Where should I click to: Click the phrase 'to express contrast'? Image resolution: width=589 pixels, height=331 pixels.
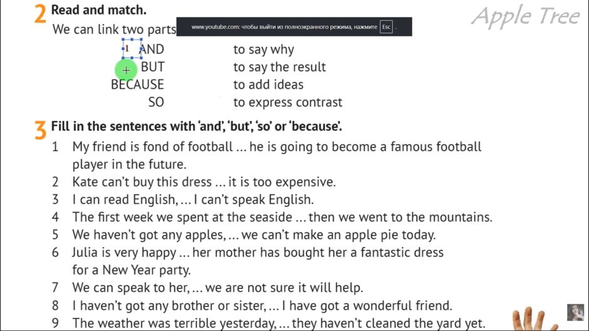[288, 103]
